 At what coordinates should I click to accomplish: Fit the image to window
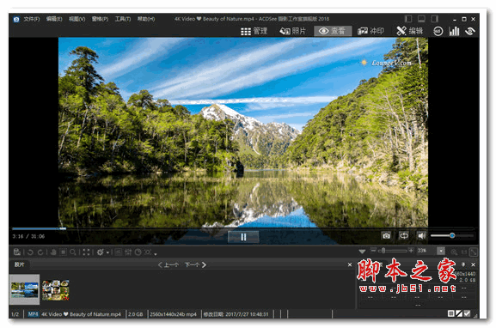[474, 252]
